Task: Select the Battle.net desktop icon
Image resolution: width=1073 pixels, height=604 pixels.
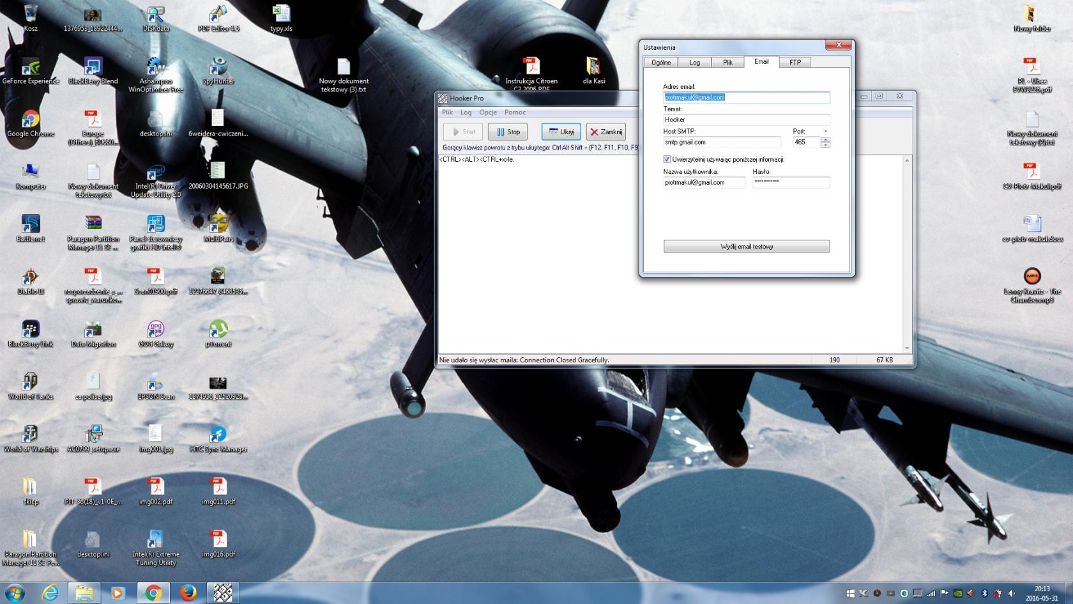Action: [30, 229]
